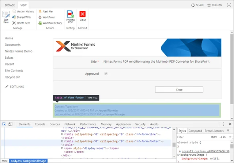
Task: Open Version History
Action: (23, 11)
